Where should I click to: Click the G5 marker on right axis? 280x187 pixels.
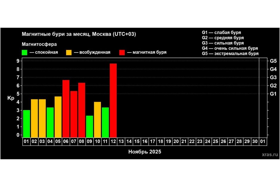(x=273, y=61)
